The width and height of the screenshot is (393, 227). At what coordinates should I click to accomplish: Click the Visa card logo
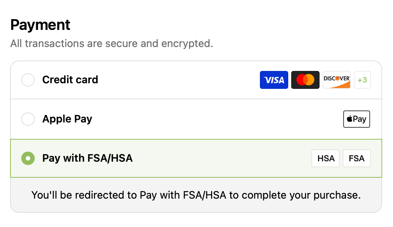(x=274, y=80)
